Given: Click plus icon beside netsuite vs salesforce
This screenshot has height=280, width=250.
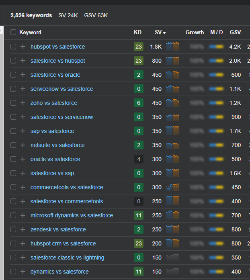Looking at the screenshot, I should (x=23, y=145).
